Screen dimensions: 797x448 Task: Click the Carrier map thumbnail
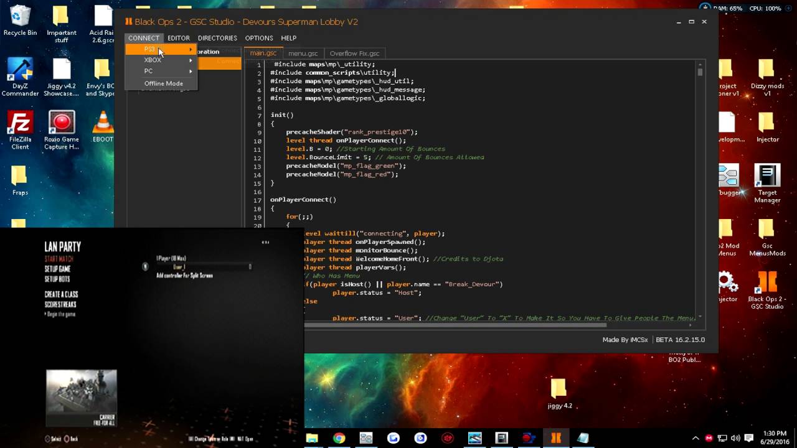click(82, 397)
